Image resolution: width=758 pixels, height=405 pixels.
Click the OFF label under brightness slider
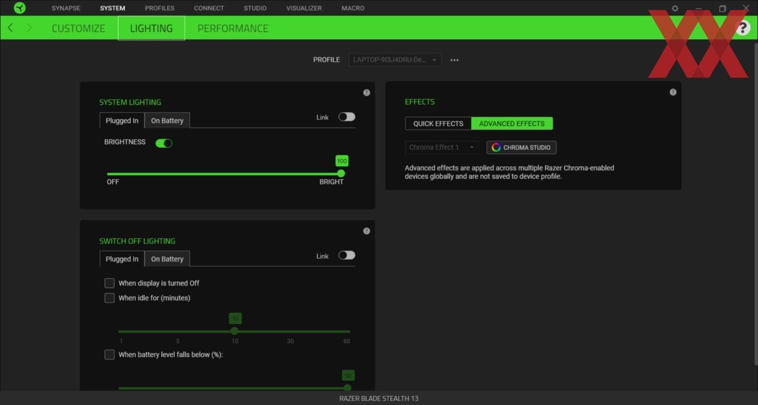point(113,182)
